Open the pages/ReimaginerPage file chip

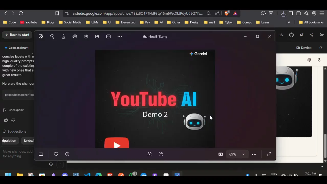pos(18,95)
